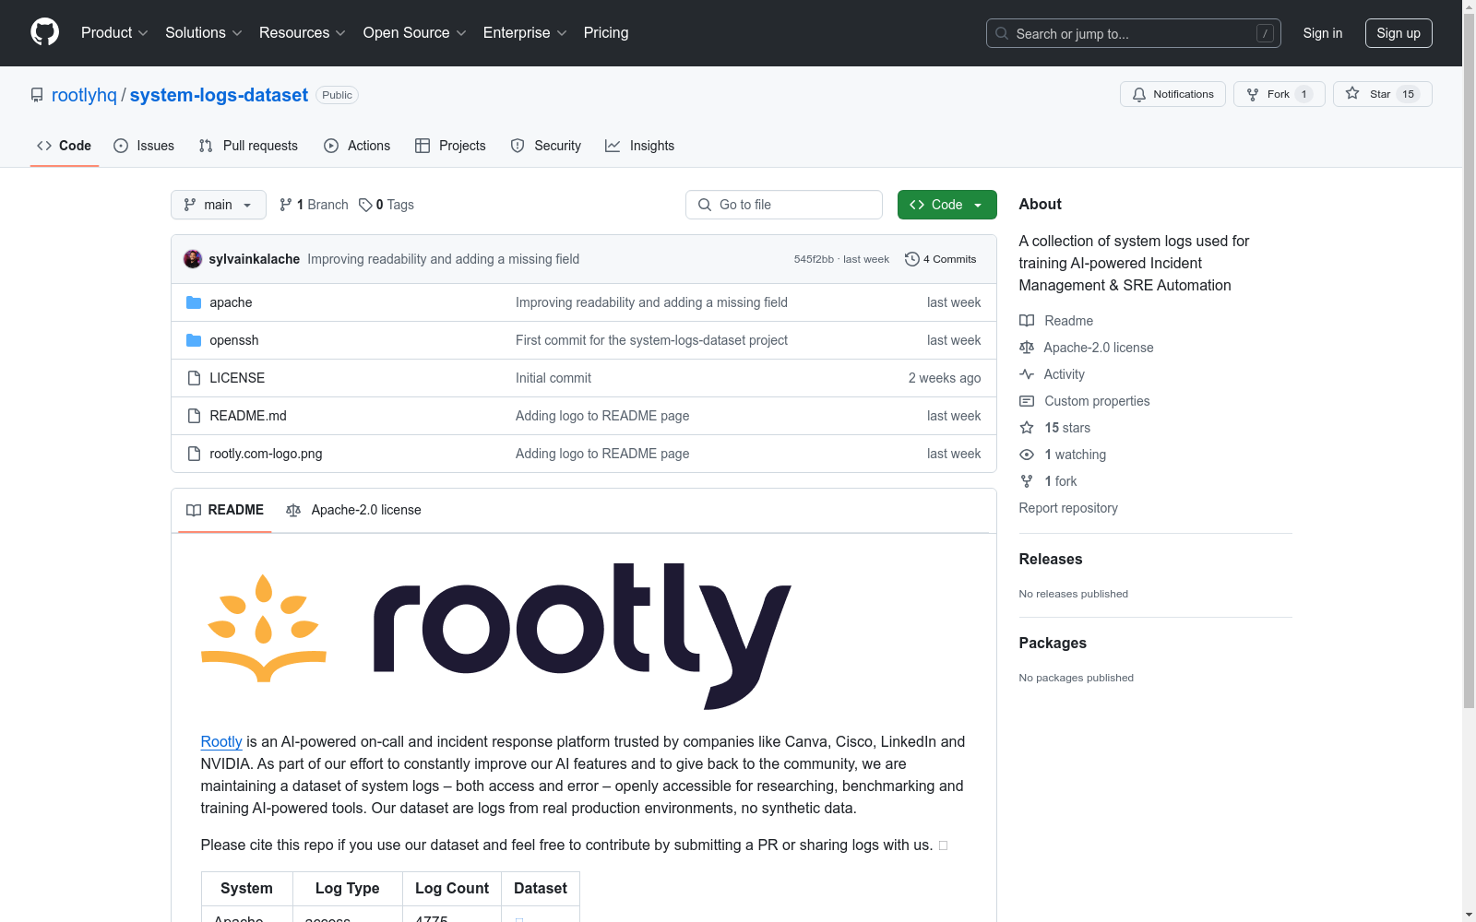Screen dimensions: 1476x922
Task: Click the Pricing link
Action: pos(606,32)
